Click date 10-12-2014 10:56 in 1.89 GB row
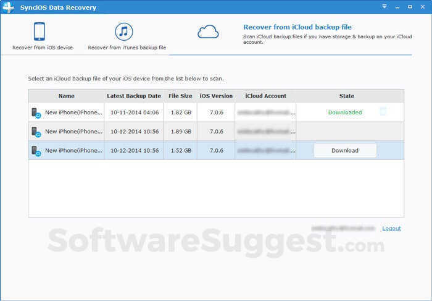 (x=135, y=132)
